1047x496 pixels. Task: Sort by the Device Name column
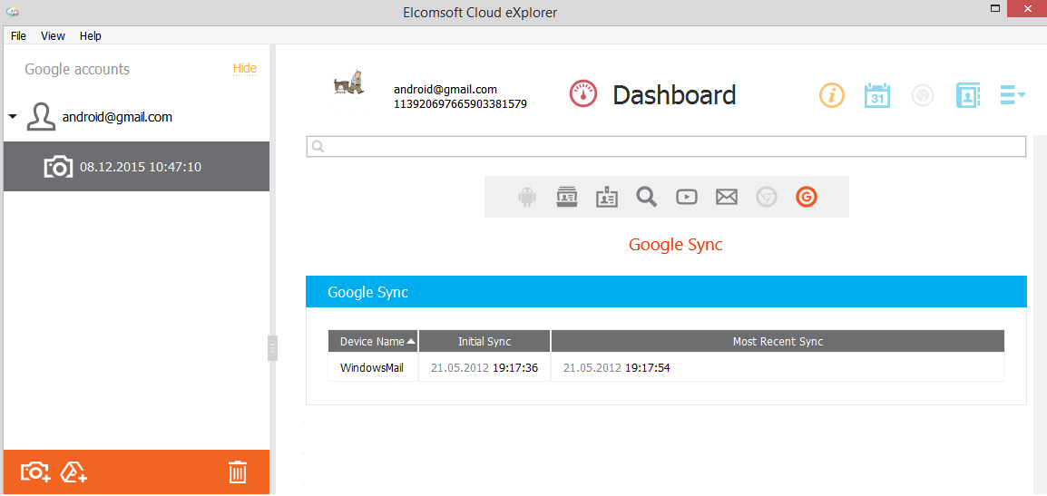[373, 341]
